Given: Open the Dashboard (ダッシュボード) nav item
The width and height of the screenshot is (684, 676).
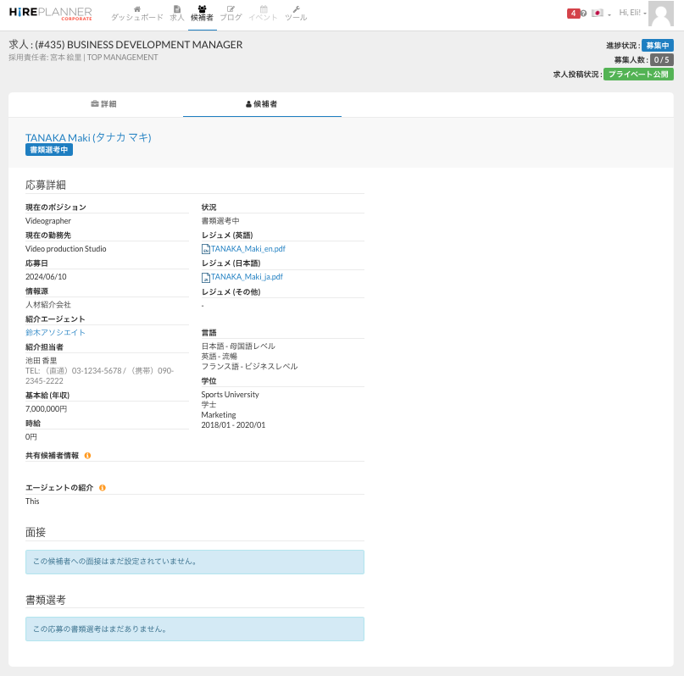Looking at the screenshot, I should pyautogui.click(x=137, y=14).
